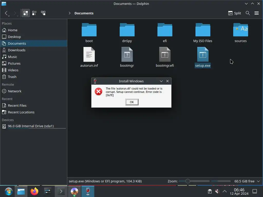Select Documents in Places panel
Image resolution: width=263 pixels, height=197 pixels.
(34, 43)
